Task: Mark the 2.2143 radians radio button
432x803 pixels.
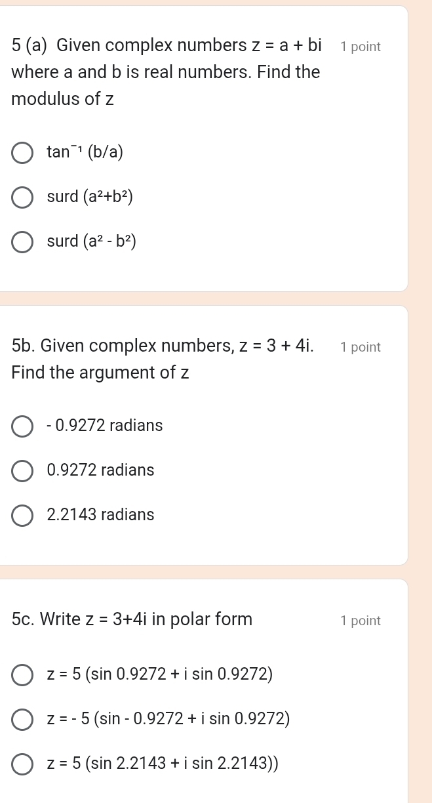Action: [x=22, y=515]
